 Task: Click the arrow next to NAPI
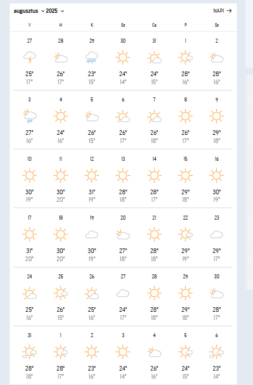tap(229, 11)
